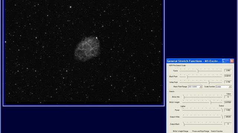
Task: Click the BkGd Weight value field
Action: click(x=228, y=102)
